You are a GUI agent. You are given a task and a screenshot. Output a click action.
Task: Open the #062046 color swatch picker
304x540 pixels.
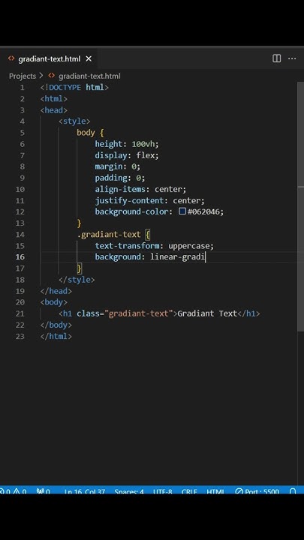click(182, 211)
